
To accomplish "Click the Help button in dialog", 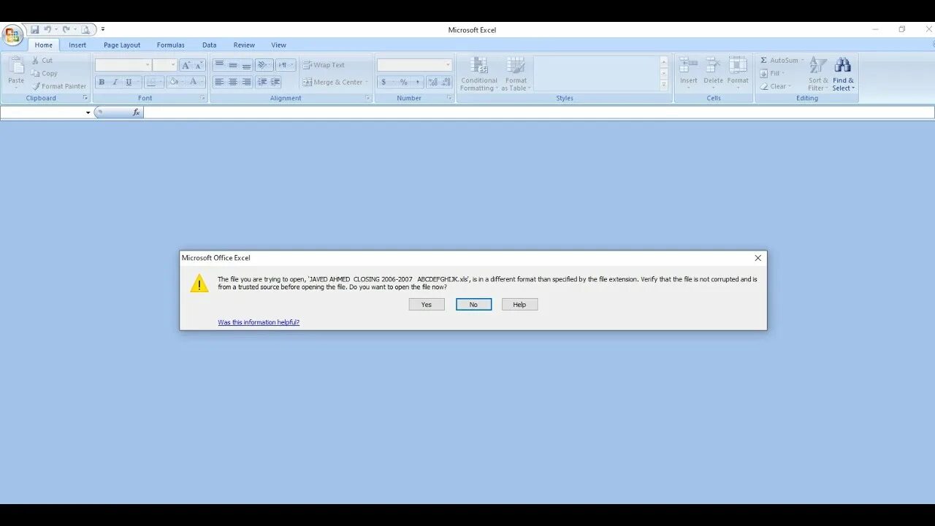I will click(x=519, y=305).
